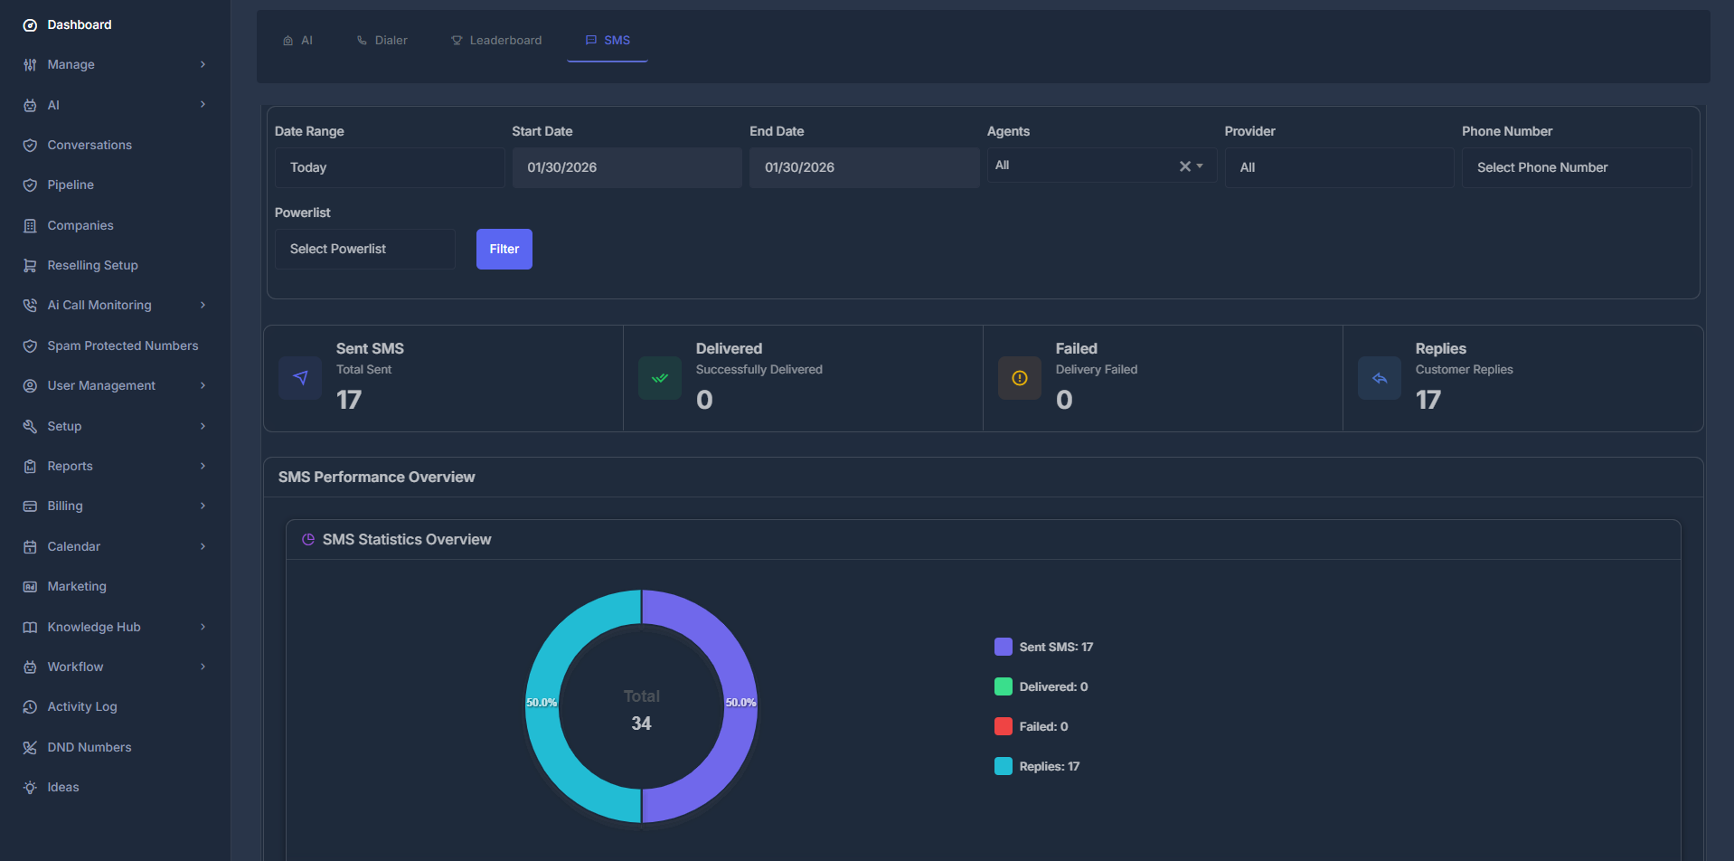This screenshot has height=861, width=1734.
Task: Click the Activity Log history icon
Action: (x=30, y=707)
